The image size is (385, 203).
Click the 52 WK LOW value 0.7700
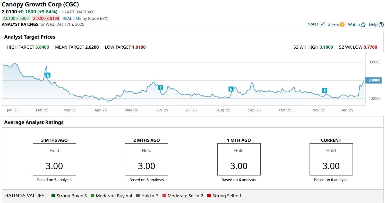[x=370, y=47]
